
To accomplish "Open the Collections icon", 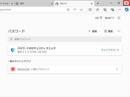I will (105, 10).
